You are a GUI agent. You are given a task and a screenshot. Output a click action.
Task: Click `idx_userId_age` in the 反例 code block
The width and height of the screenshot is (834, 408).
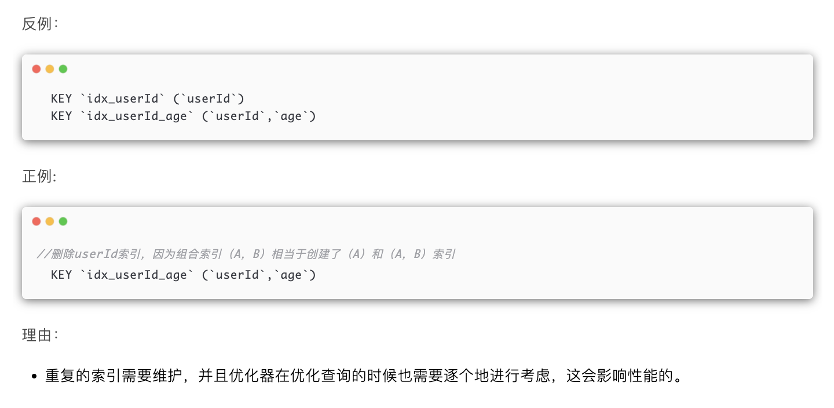click(x=137, y=116)
